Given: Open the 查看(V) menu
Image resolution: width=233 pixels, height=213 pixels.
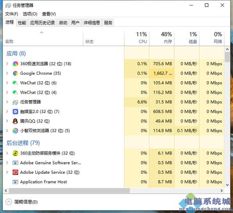Looking at the screenshot, I should tap(49, 14).
